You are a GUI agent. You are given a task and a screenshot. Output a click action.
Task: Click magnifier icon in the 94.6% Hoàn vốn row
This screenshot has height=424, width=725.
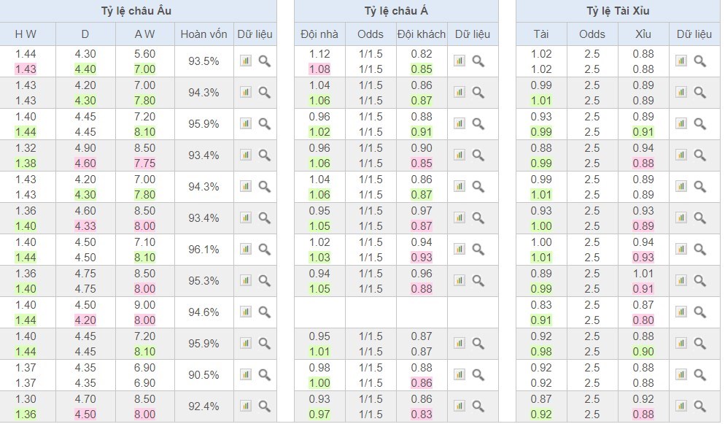264,312
